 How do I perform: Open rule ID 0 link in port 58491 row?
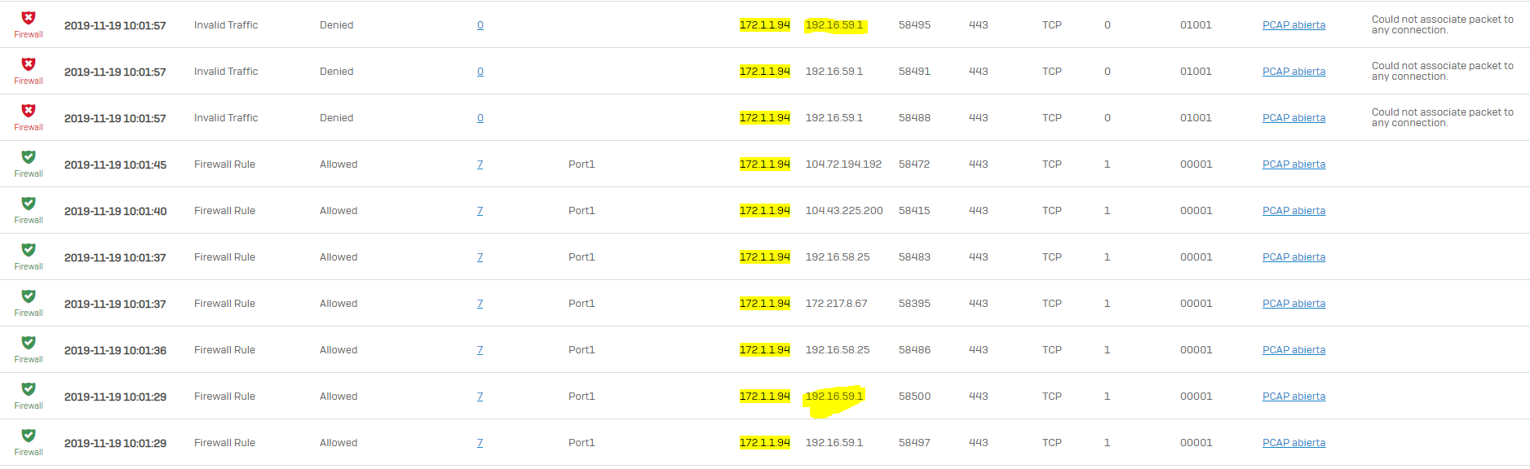point(480,72)
